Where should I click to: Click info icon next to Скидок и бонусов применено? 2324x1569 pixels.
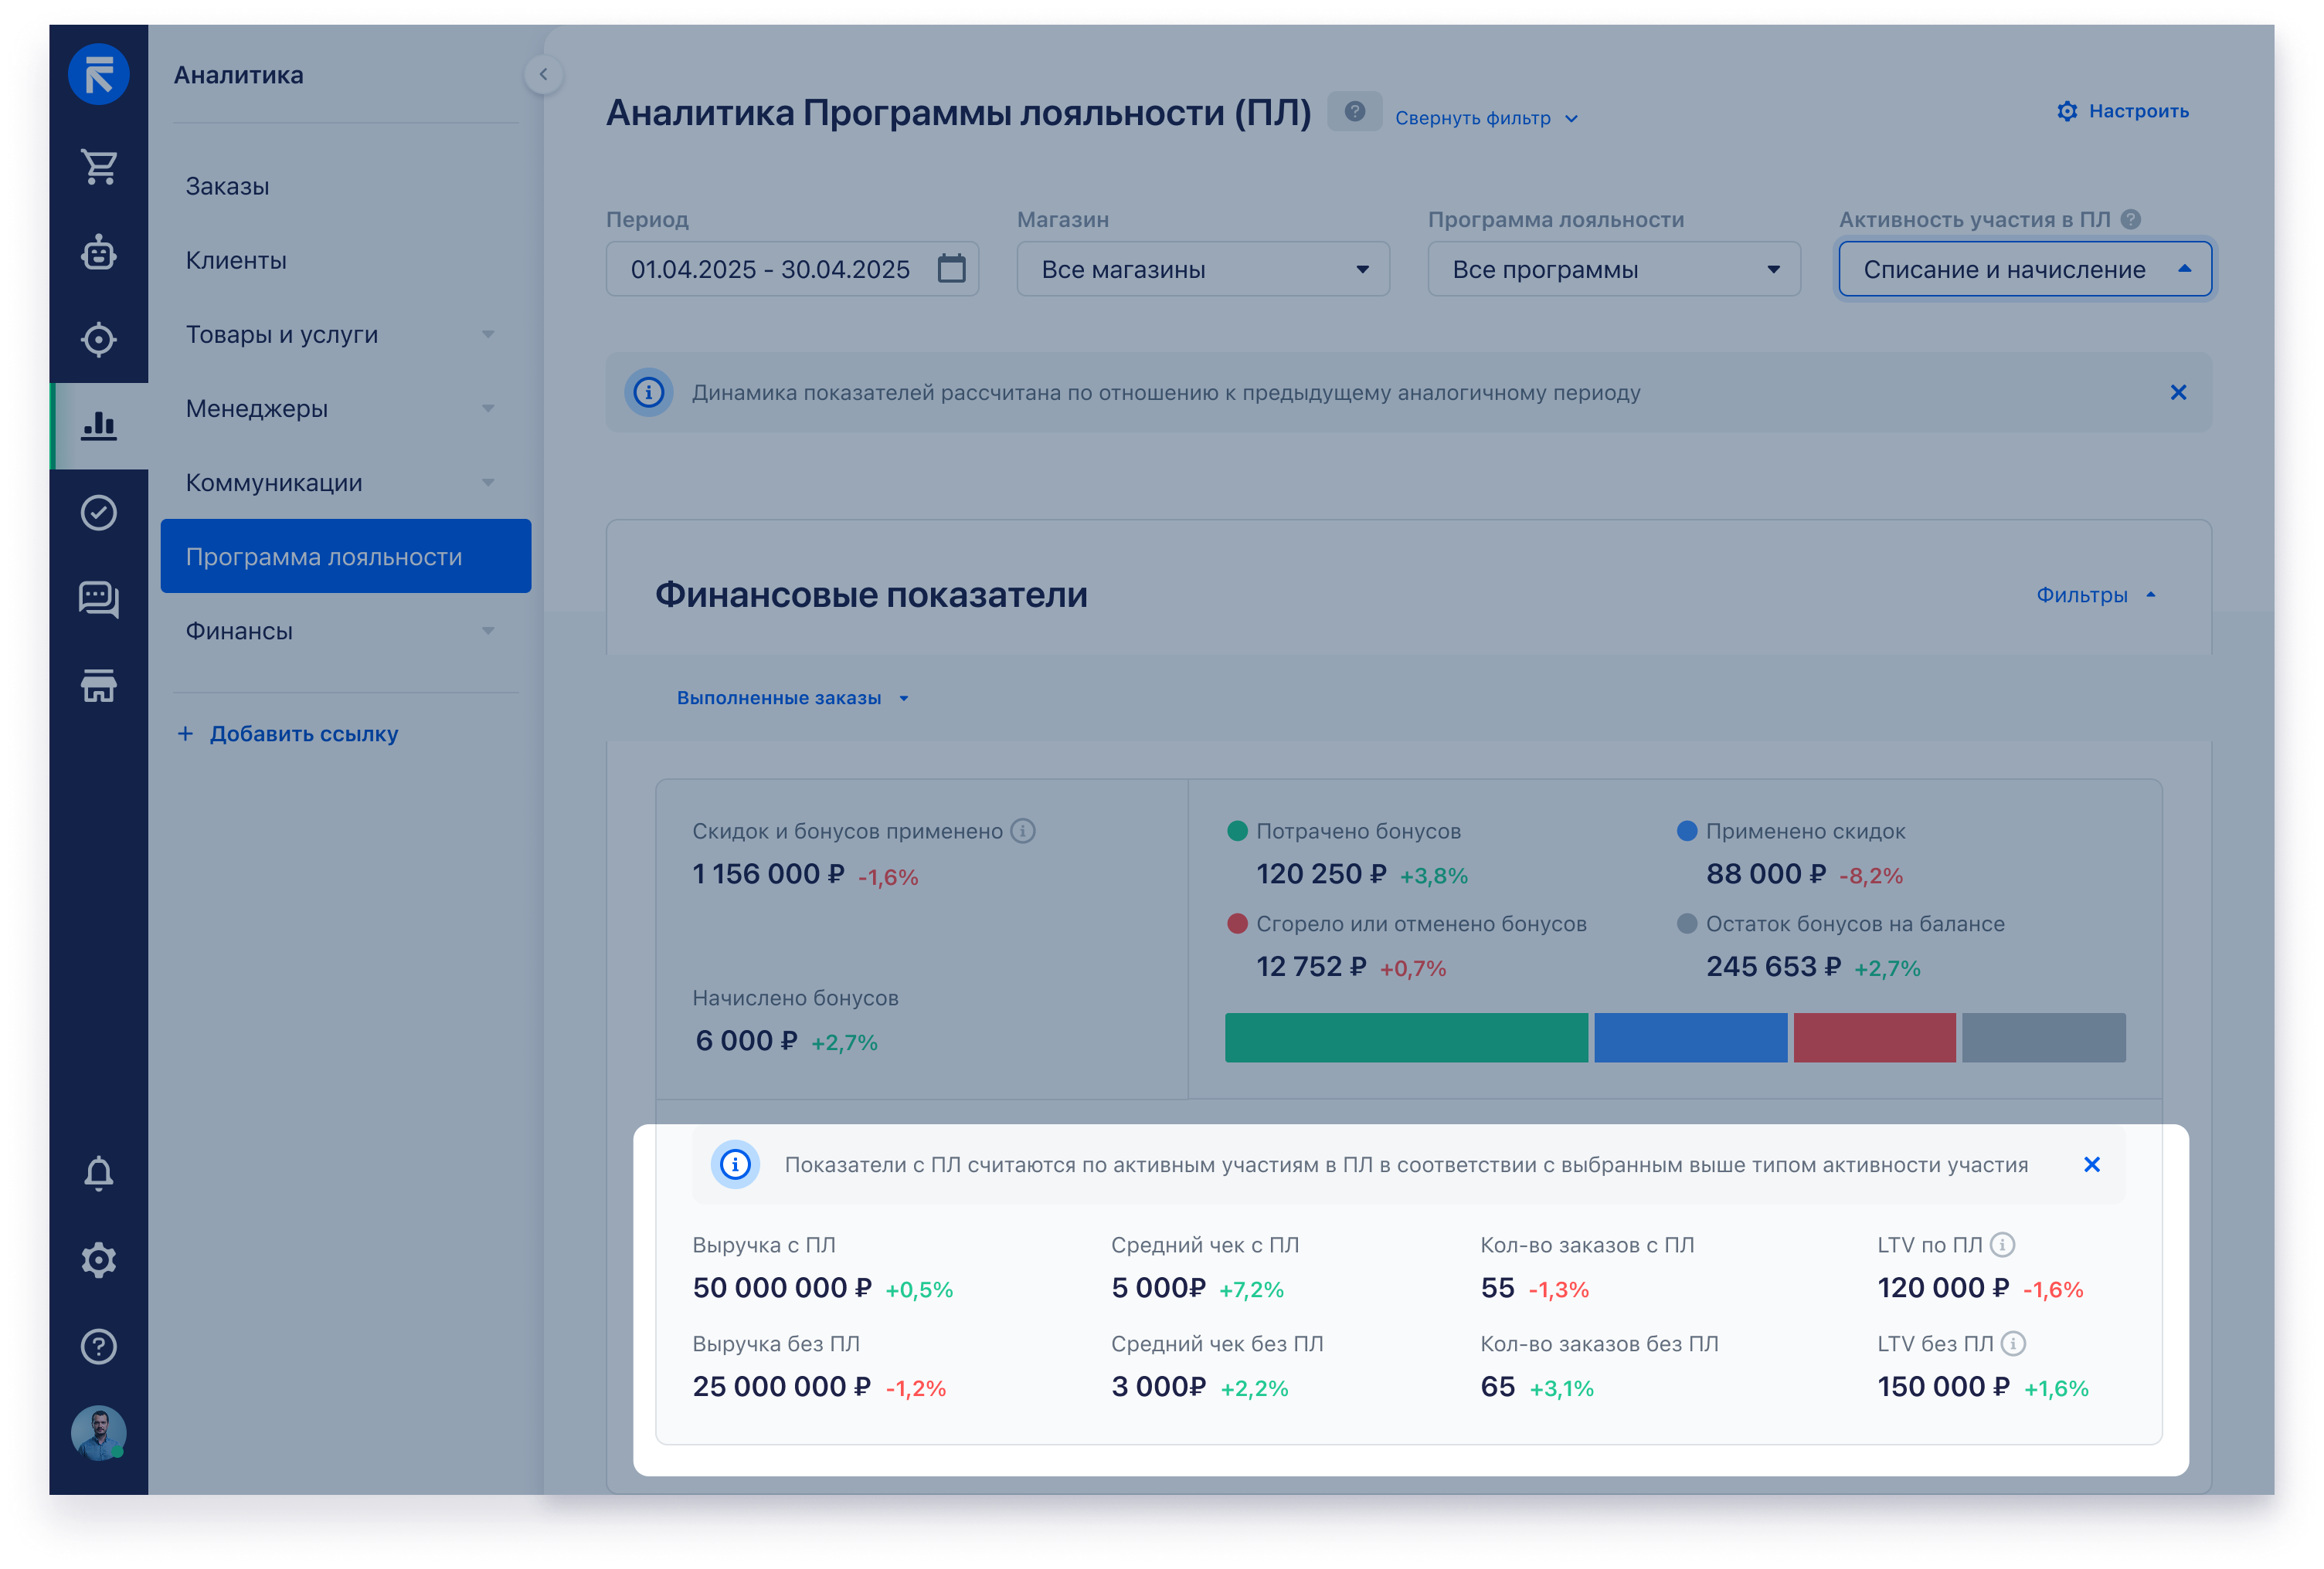(x=1022, y=831)
